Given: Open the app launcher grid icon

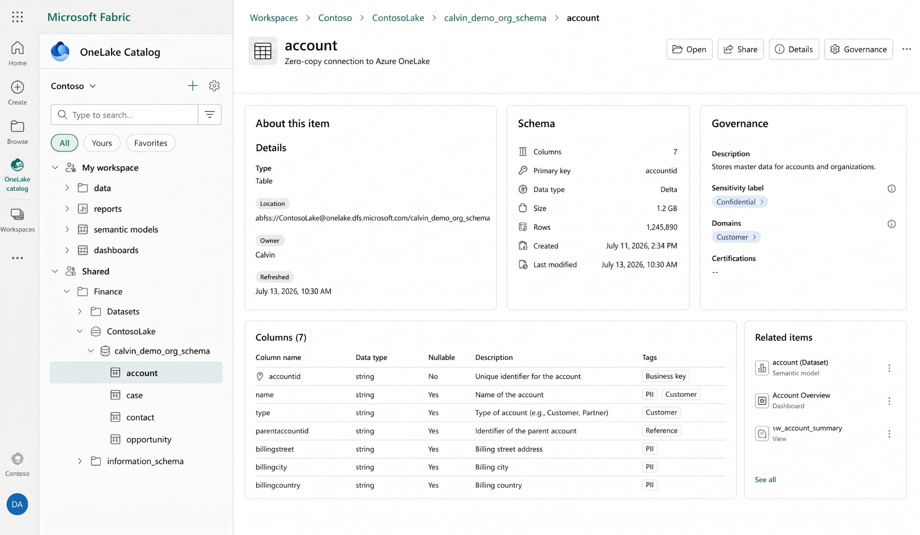Looking at the screenshot, I should pos(17,17).
